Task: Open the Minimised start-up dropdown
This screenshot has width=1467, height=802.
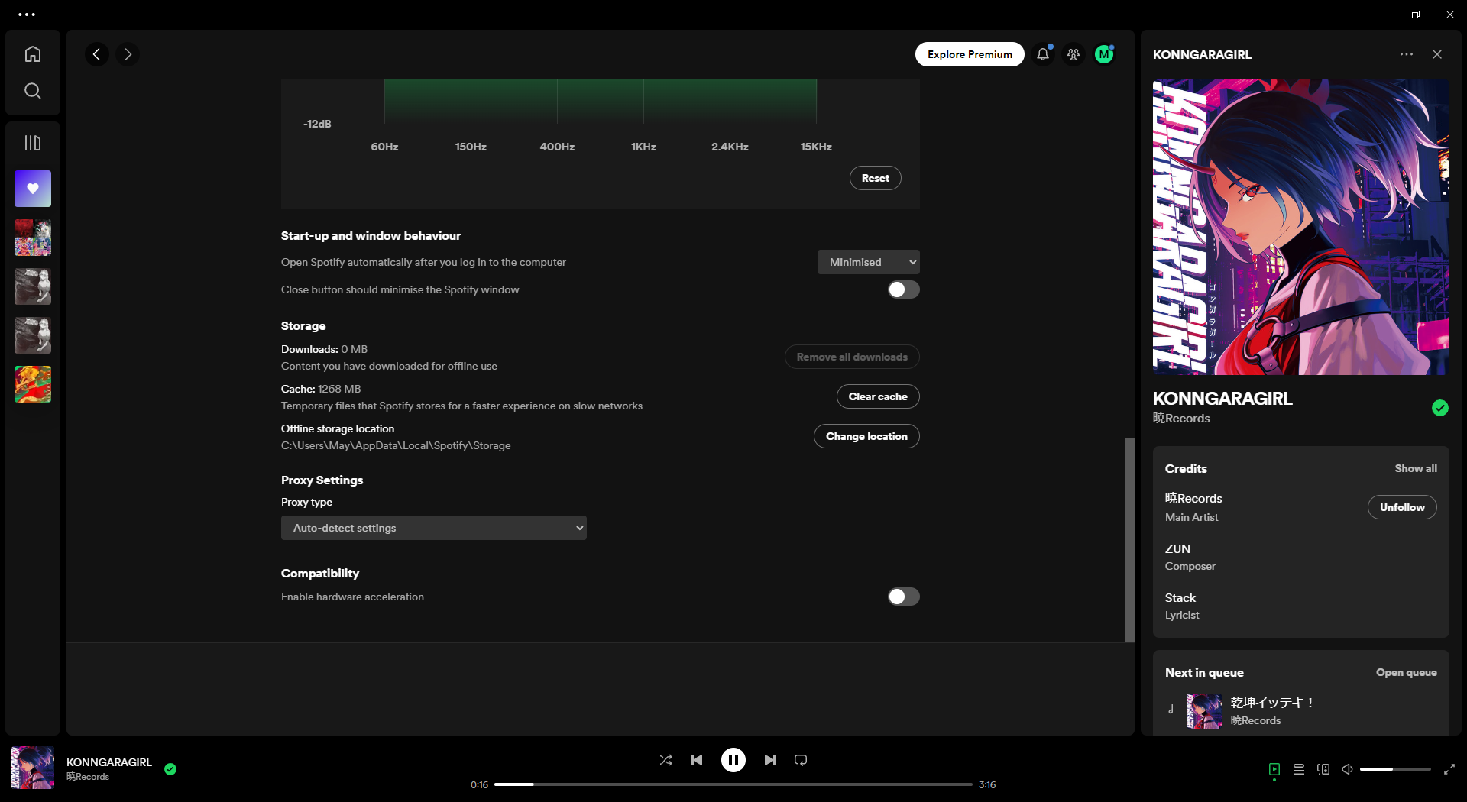Action: (869, 262)
